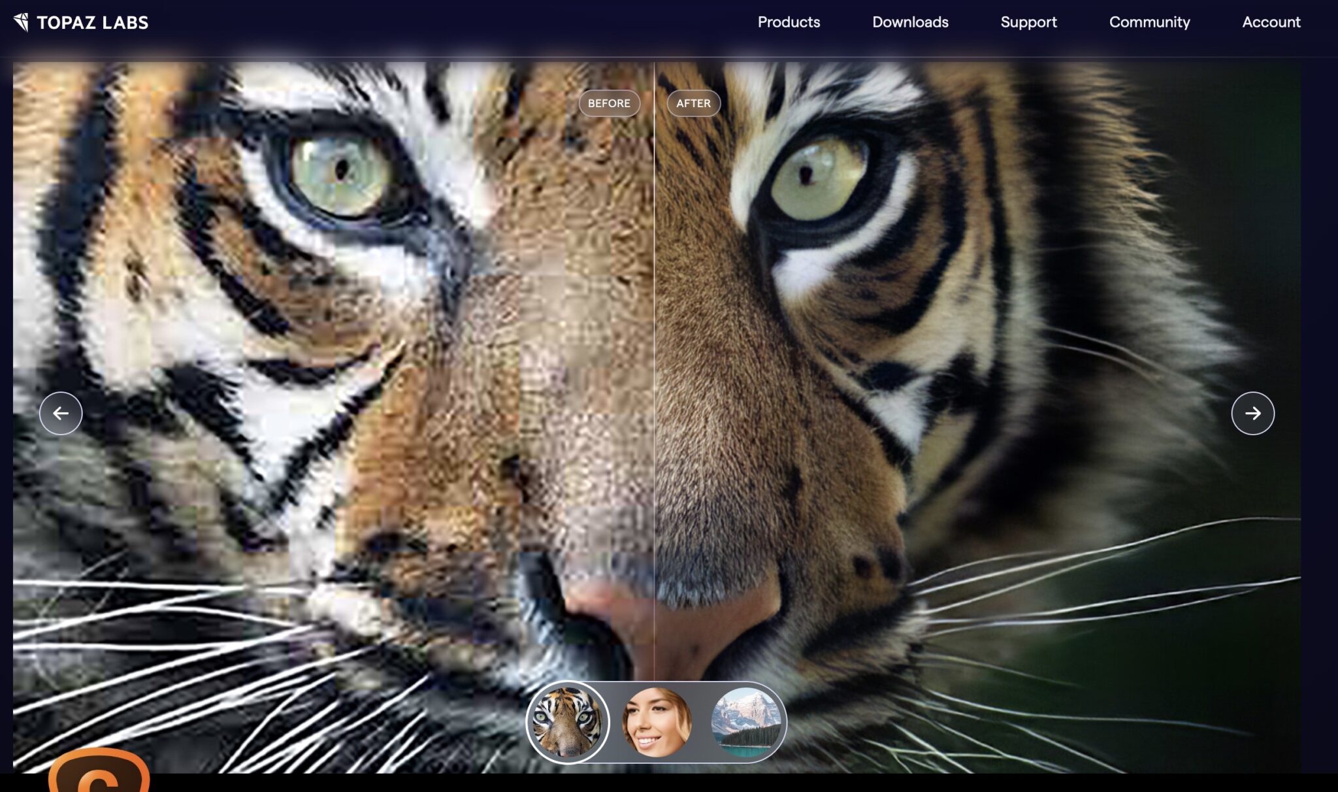Open the Products menu

click(789, 22)
